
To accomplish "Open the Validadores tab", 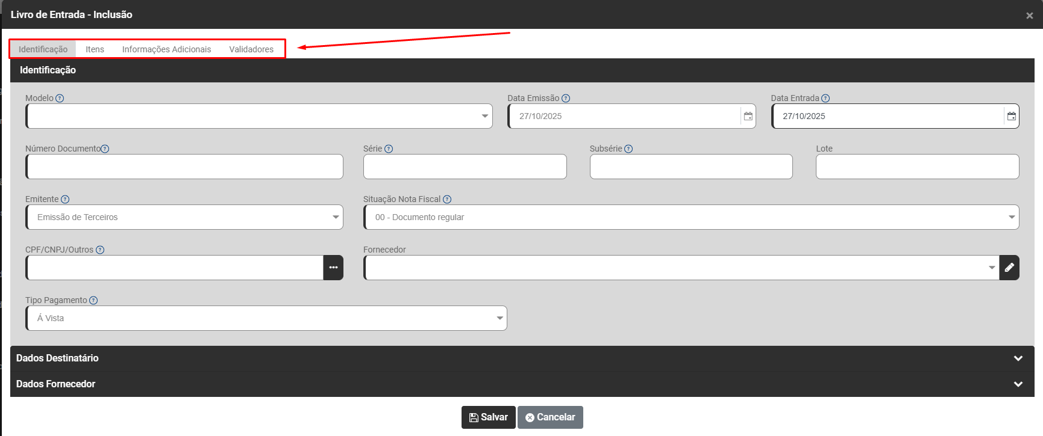I will click(251, 49).
